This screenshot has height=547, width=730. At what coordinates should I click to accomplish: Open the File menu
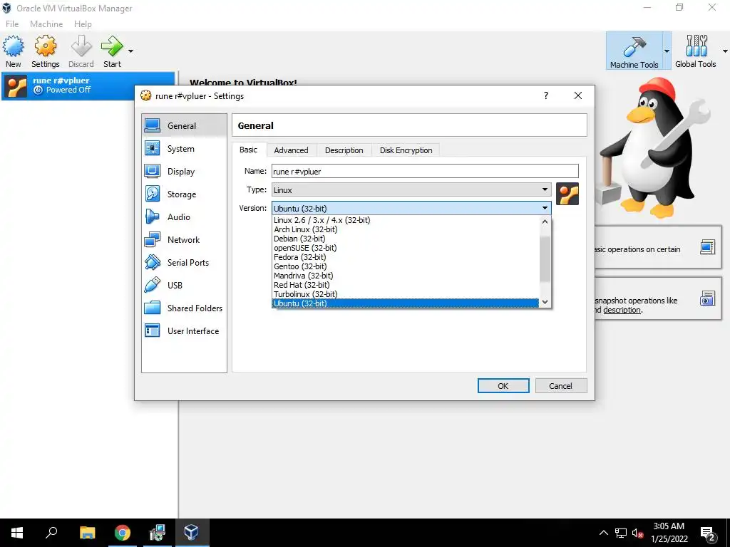pyautogui.click(x=12, y=24)
